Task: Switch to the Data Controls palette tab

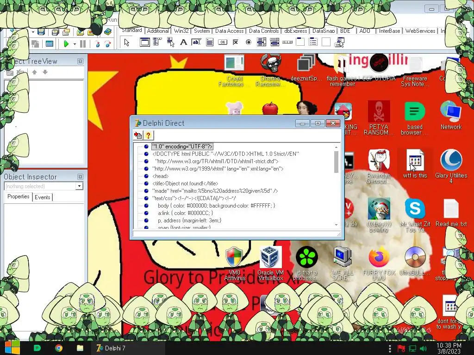Action: (264, 31)
